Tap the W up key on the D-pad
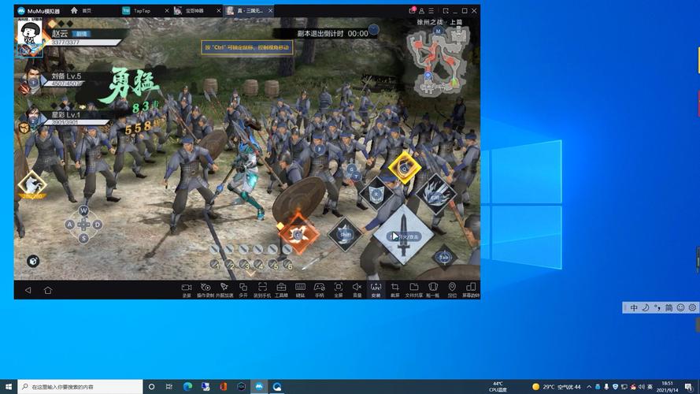This screenshot has width=700, height=394. tap(83, 210)
